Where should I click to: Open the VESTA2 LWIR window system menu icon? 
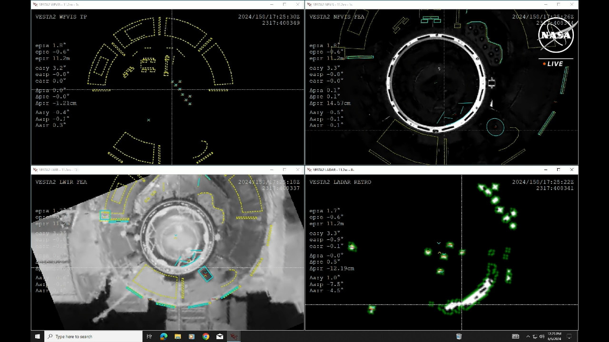click(34, 170)
